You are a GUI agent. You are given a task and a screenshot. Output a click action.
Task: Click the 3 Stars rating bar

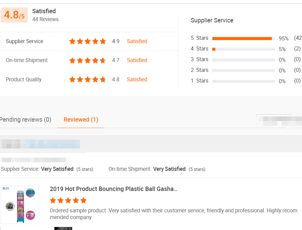pyautogui.click(x=243, y=60)
